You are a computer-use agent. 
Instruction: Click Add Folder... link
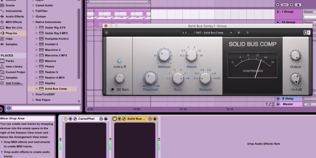pos(14,83)
